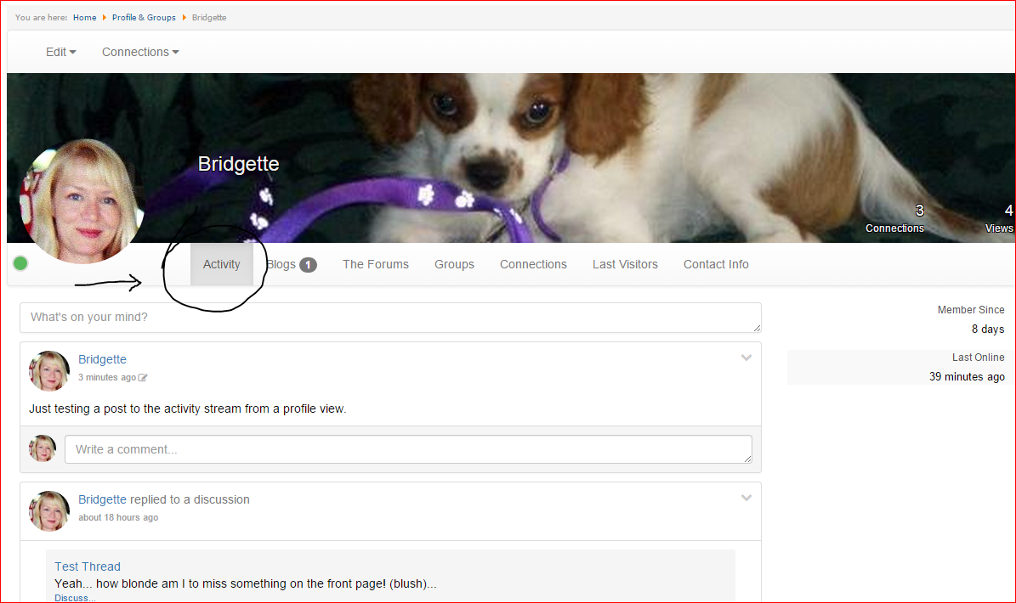Image resolution: width=1016 pixels, height=603 pixels.
Task: Click the 'You are here:' breadcrumb label
Action: coord(42,18)
